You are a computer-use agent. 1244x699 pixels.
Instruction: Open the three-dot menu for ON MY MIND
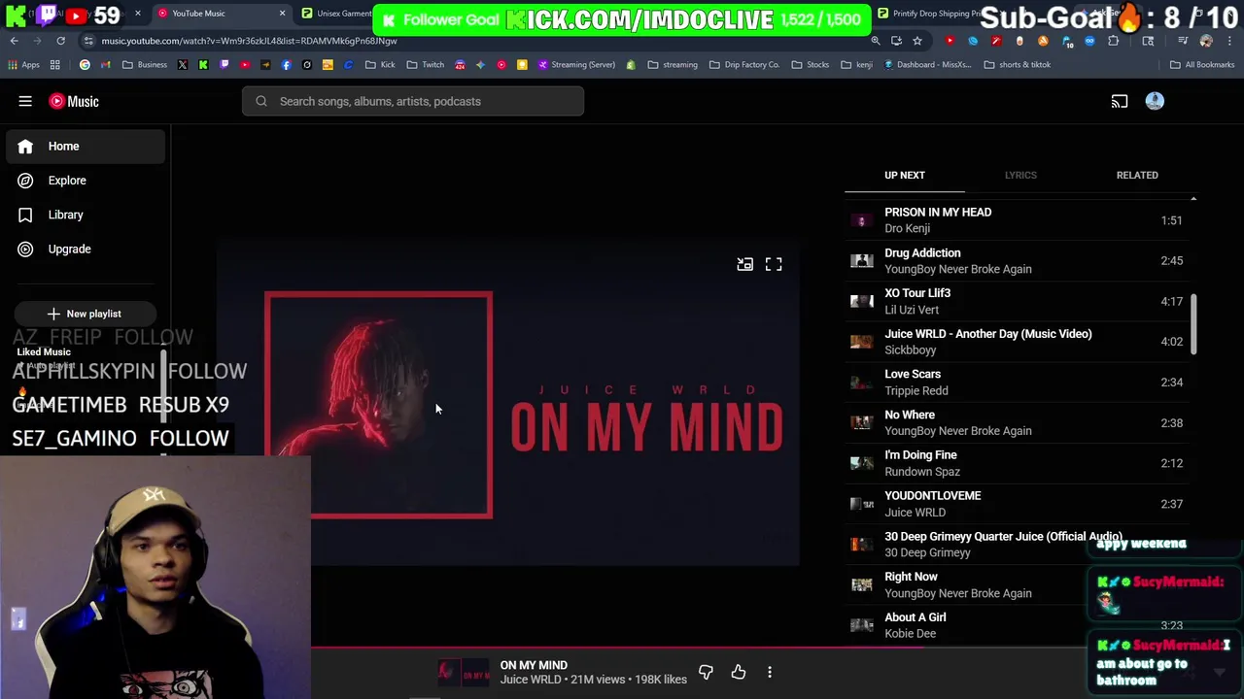point(770,672)
